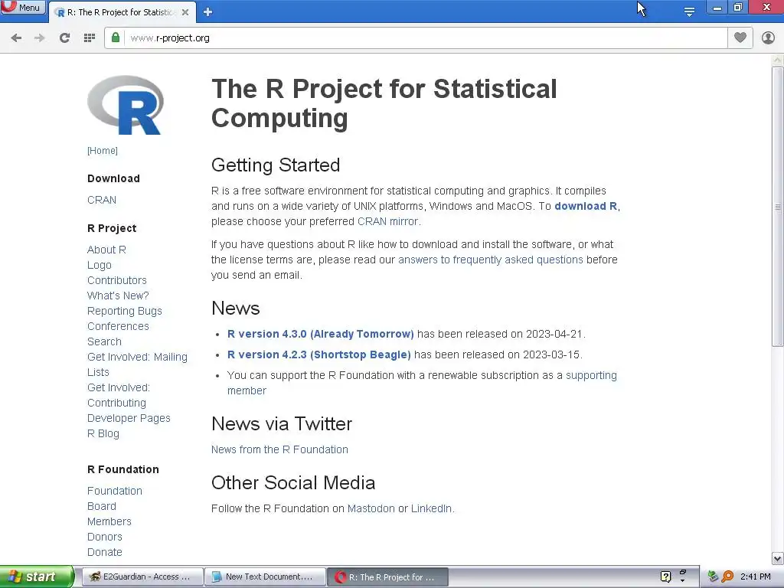Open the Board link
784x588 pixels.
tap(102, 506)
